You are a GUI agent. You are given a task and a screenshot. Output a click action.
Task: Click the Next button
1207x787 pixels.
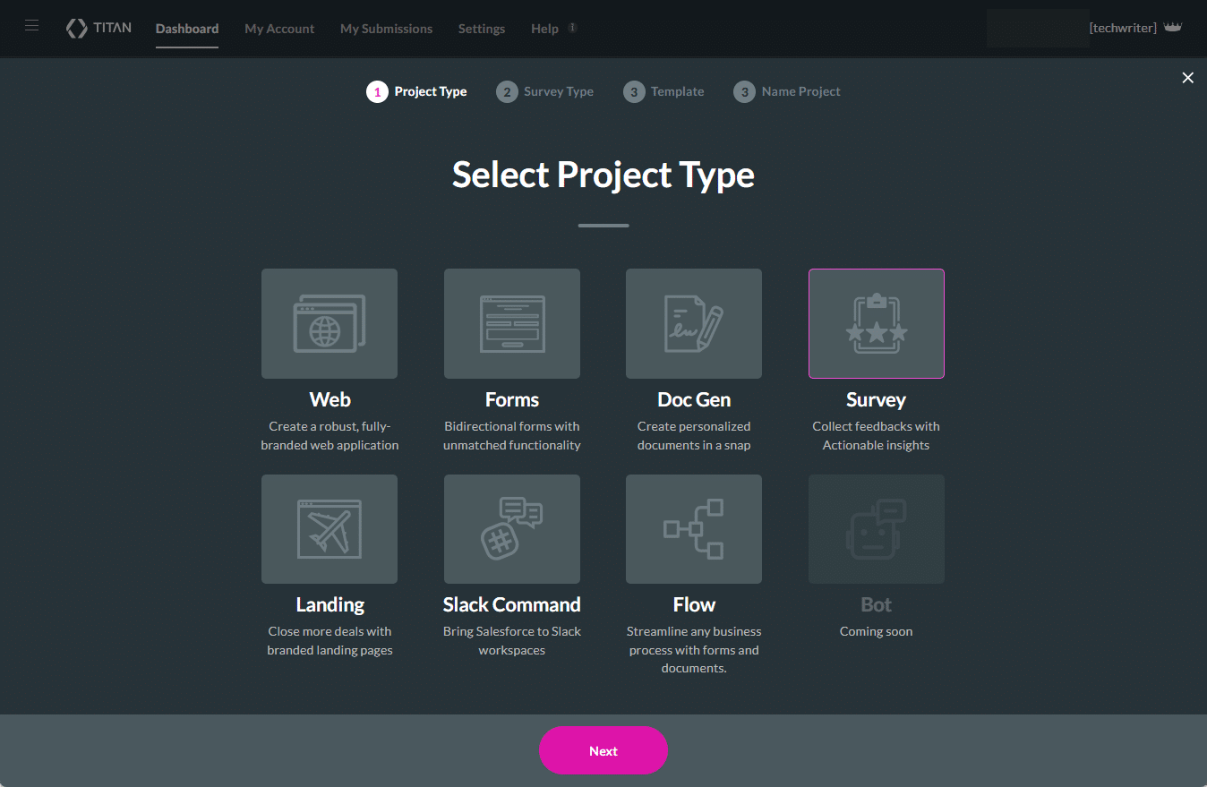603,750
